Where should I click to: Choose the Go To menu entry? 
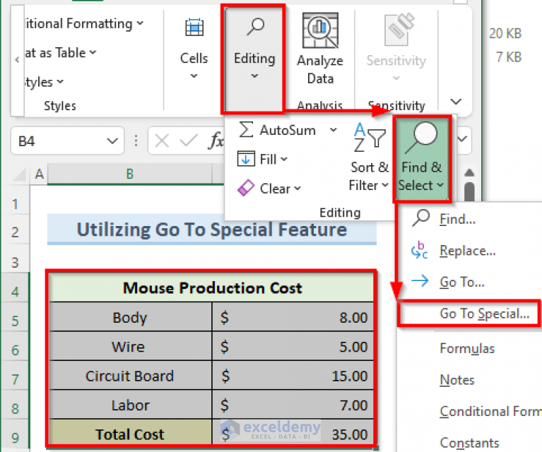[461, 282]
